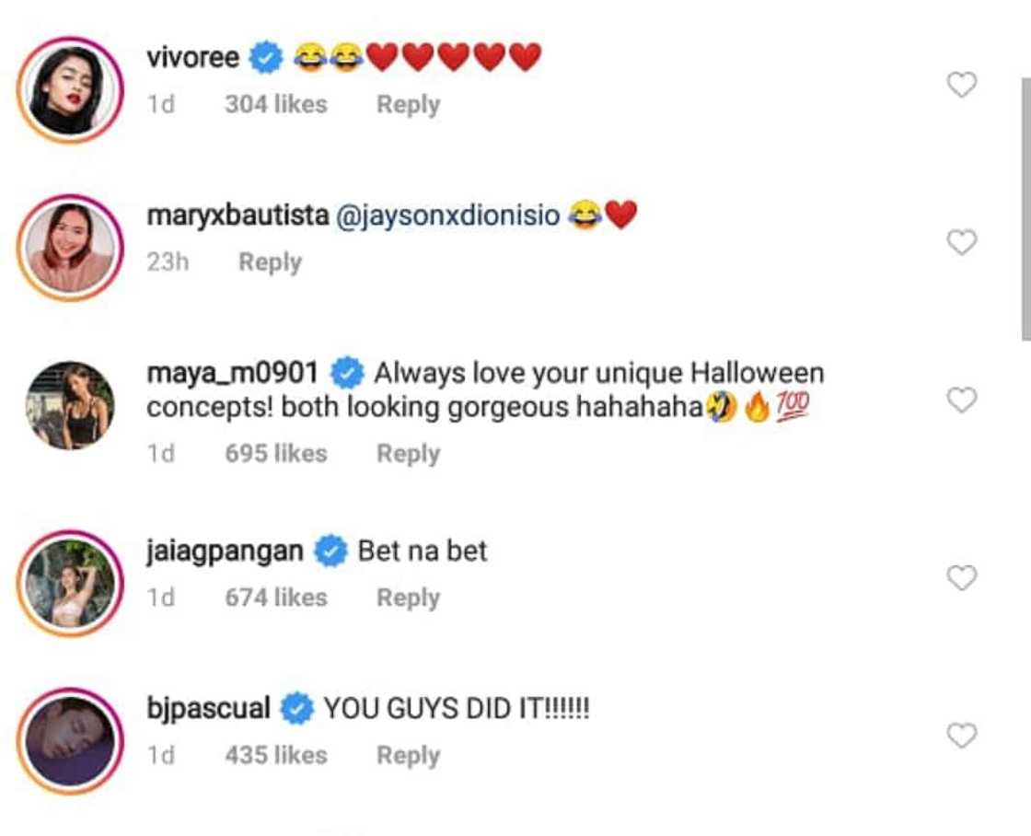Open jaiagpangan's profile picture
Viewport: 1031px width, 836px height.
70,583
